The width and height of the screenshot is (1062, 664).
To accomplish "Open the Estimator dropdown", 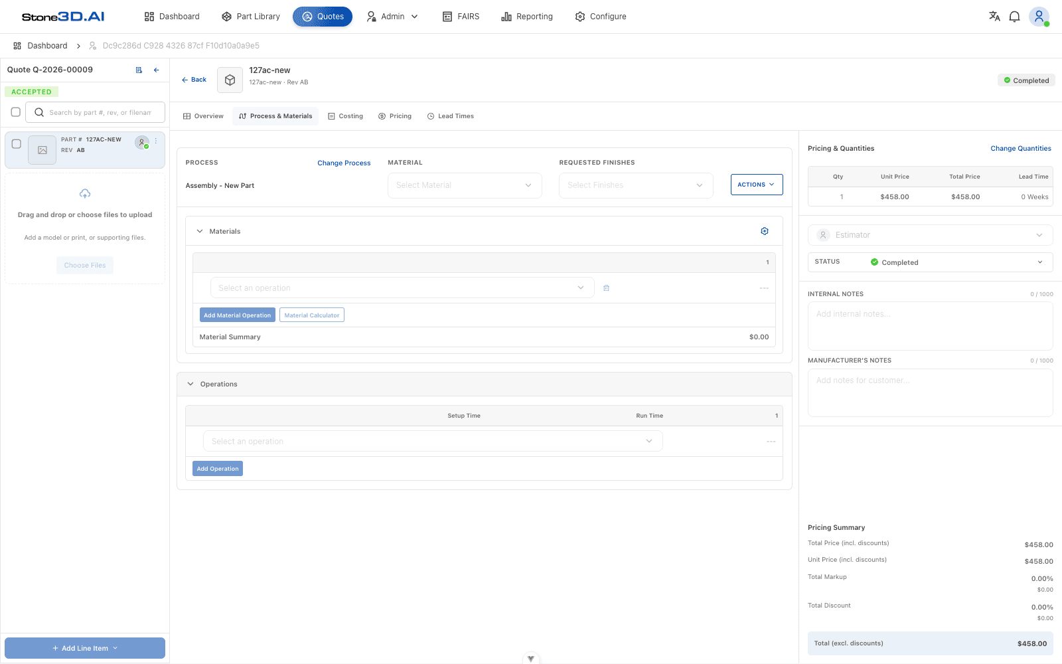I will [930, 235].
